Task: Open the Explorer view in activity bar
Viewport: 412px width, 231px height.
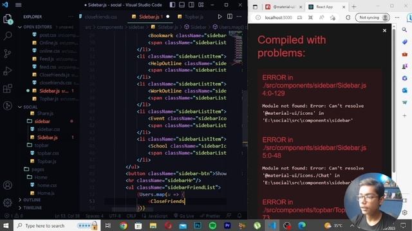Action: click(x=7, y=19)
